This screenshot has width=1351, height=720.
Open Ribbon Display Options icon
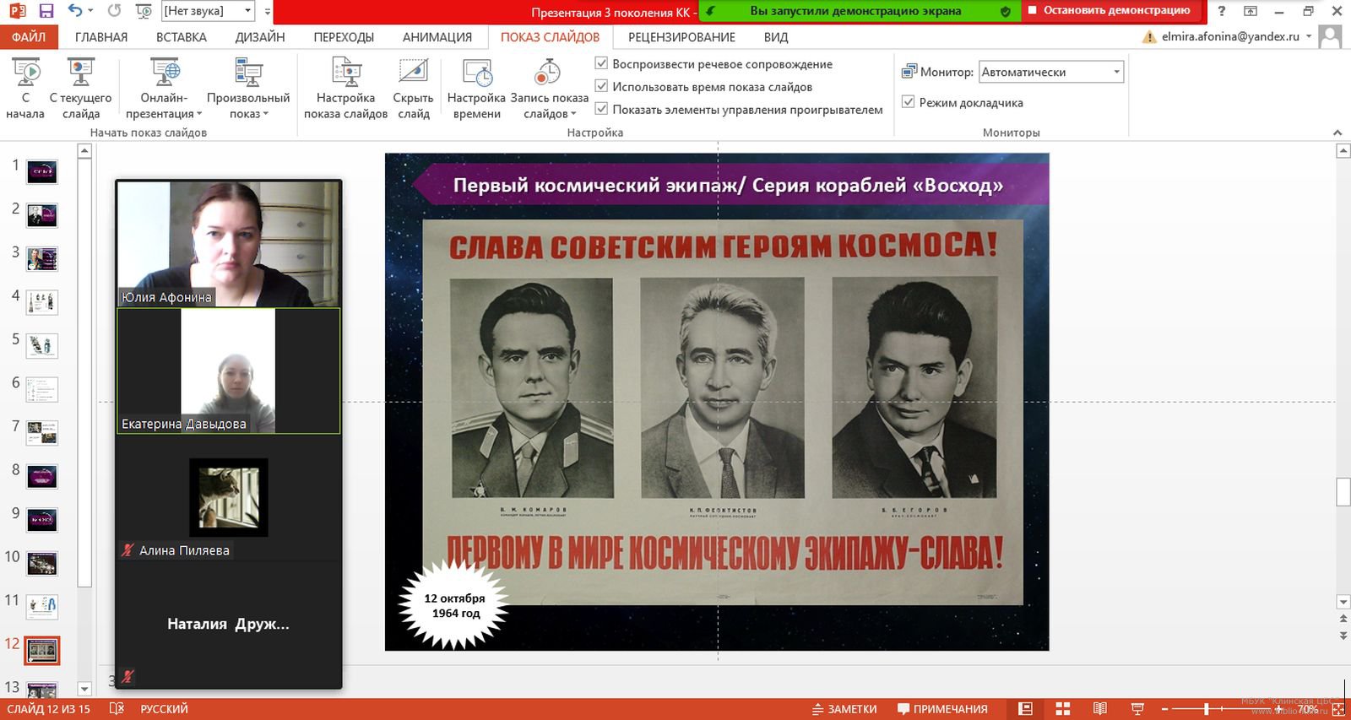point(1251,11)
